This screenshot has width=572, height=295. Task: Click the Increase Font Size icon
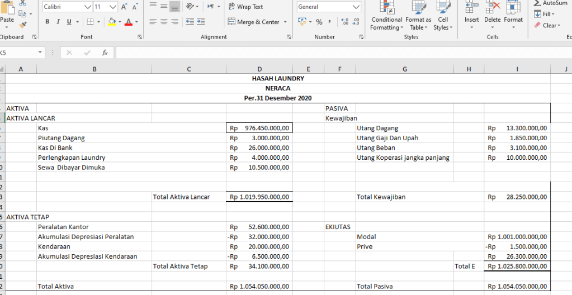coord(124,7)
